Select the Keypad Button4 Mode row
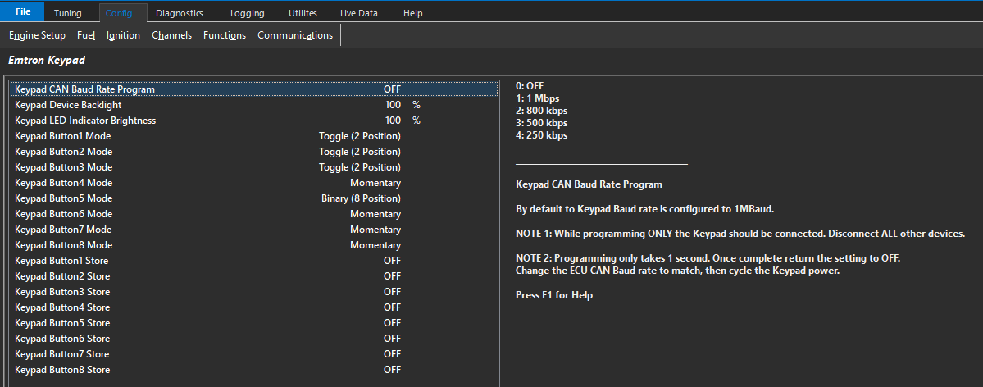The image size is (983, 387). (x=254, y=183)
